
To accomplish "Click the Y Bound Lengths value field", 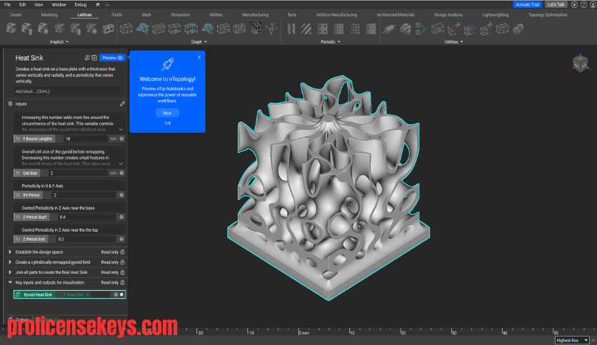I will 86,139.
